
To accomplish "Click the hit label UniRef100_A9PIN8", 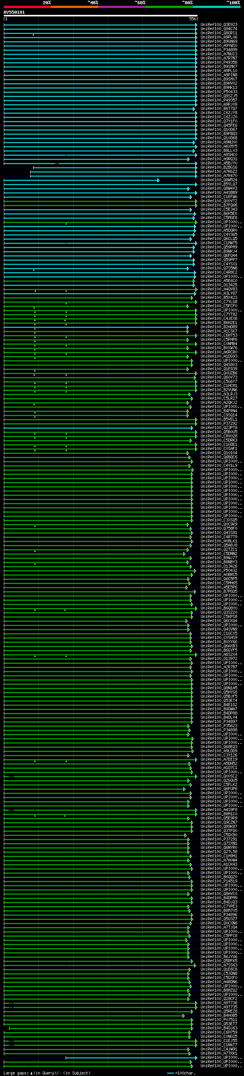I will pyautogui.click(x=219, y=75).
